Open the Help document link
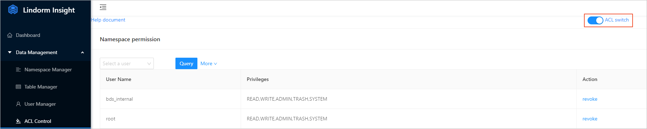The height and width of the screenshot is (129, 647). (x=108, y=20)
